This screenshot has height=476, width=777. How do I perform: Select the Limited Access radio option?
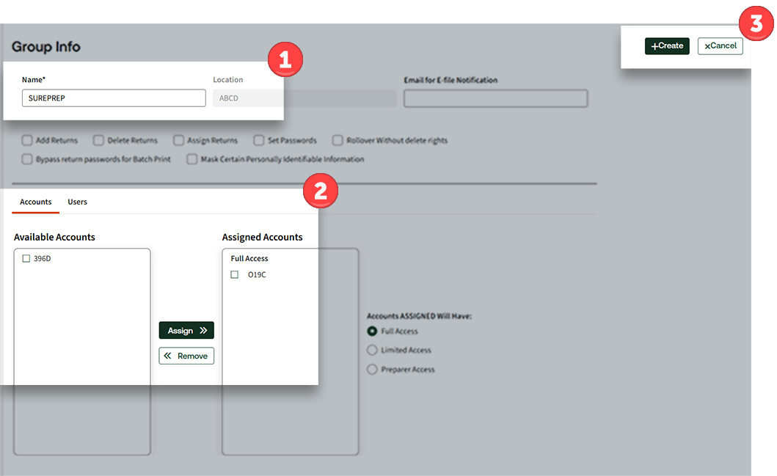tap(372, 351)
